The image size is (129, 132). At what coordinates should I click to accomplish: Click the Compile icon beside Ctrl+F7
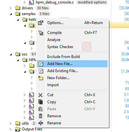tap(41, 33)
